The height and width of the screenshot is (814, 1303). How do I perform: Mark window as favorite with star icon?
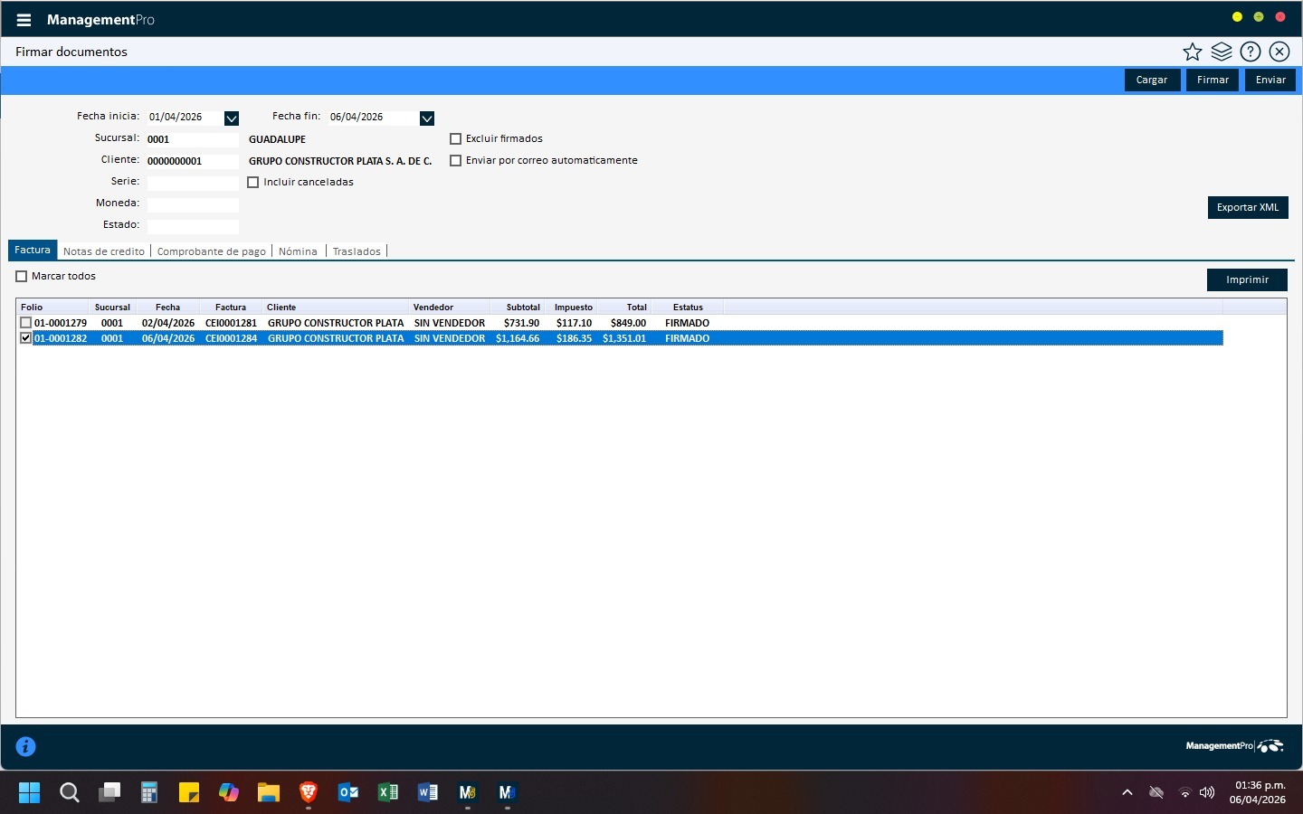1193,52
